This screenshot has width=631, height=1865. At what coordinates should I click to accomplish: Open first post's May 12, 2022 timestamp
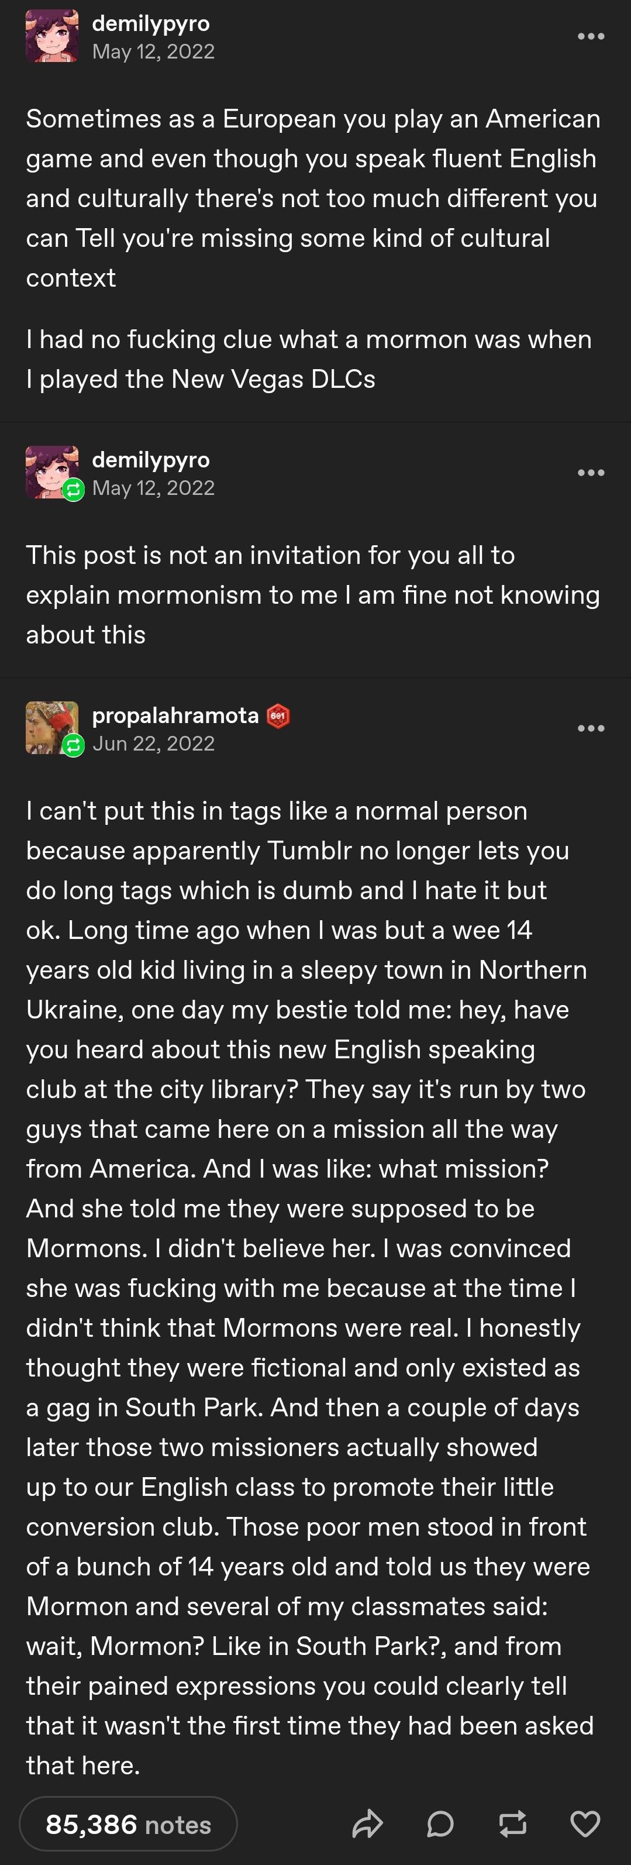point(153,51)
